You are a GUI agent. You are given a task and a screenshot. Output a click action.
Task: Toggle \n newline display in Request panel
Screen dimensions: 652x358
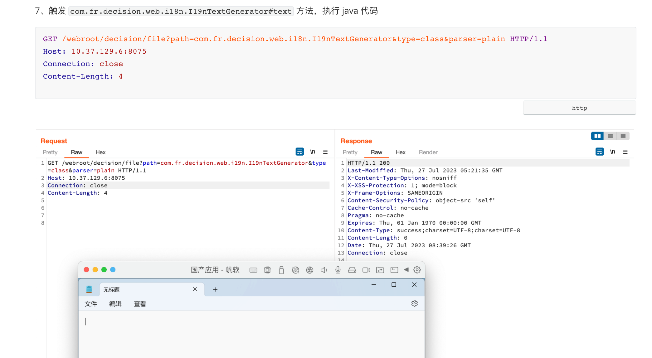(313, 152)
